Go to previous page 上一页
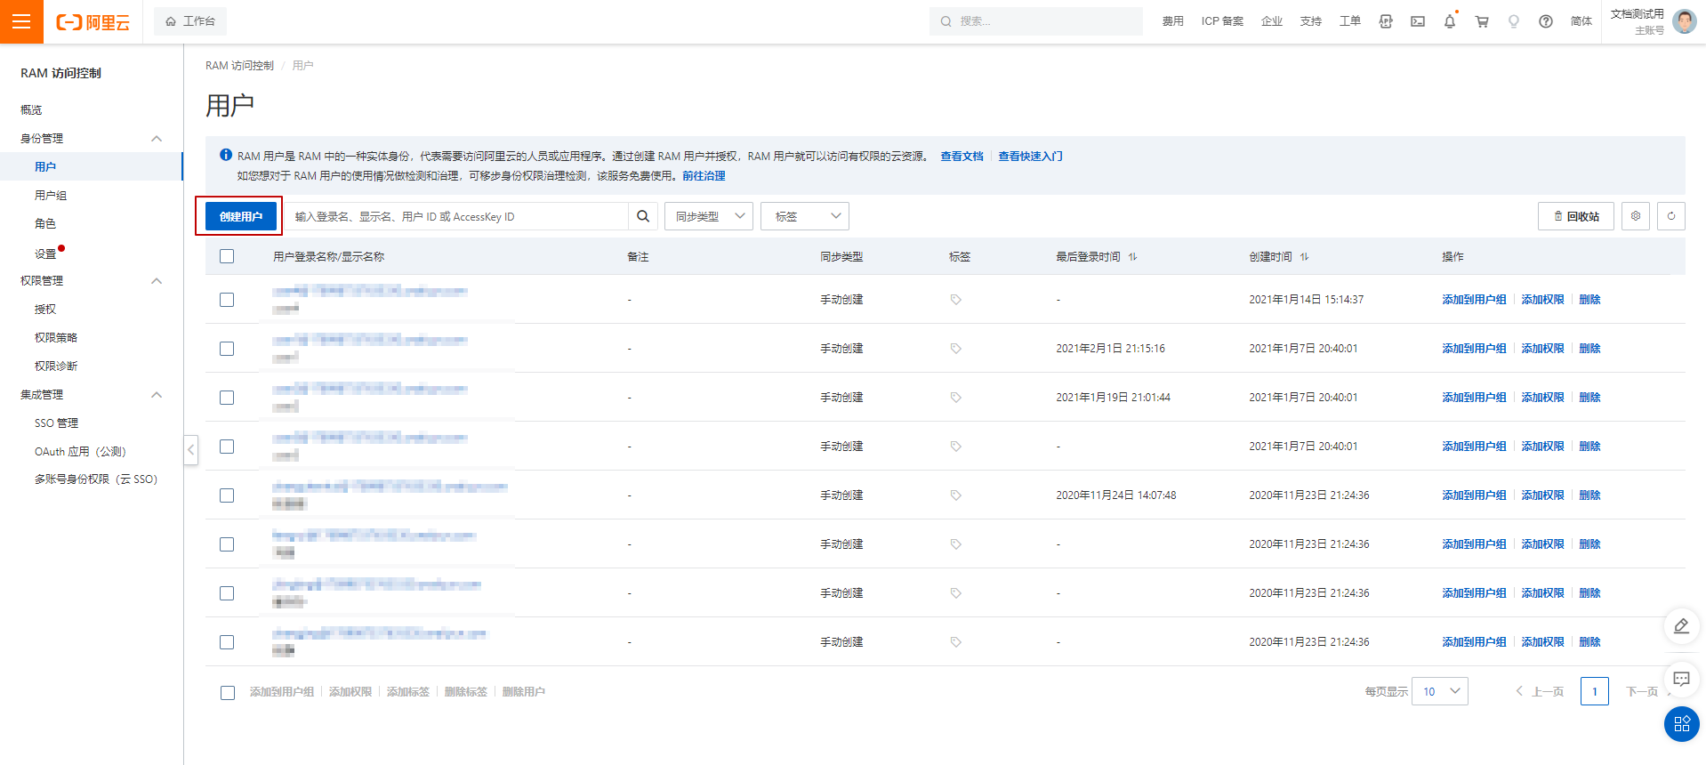 click(1540, 691)
